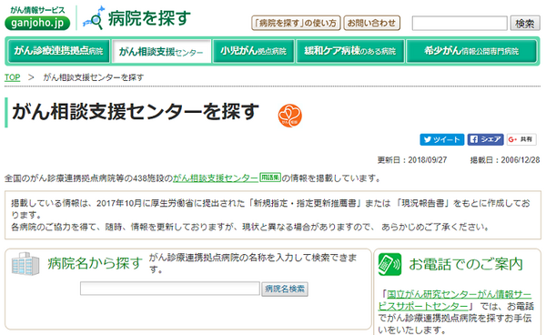
Task: Open 「病院を探す」の使い方 guide
Action: pyautogui.click(x=296, y=23)
